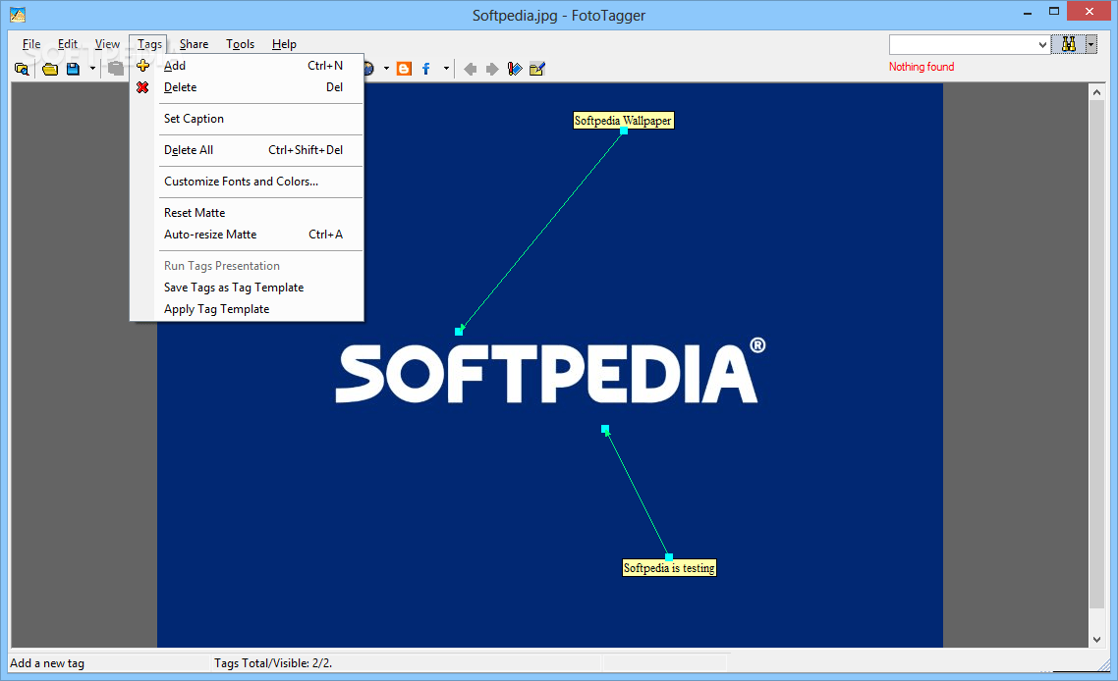Image resolution: width=1118 pixels, height=681 pixels.
Task: Open Customize Fonts and Colors dialog
Action: tap(247, 182)
